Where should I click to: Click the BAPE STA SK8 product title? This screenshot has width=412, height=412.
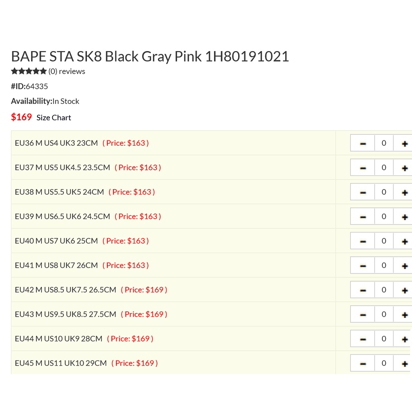[x=150, y=56]
